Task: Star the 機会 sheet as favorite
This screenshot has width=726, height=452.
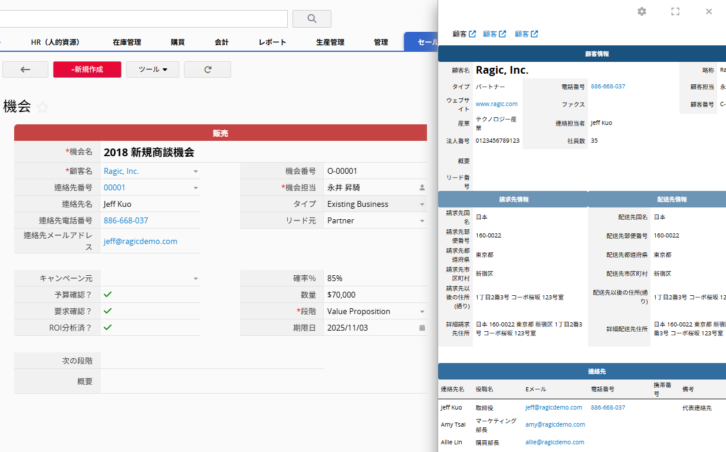Action: (42, 107)
